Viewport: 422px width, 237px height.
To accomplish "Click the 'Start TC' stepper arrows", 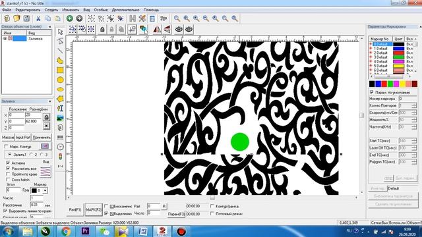I will pos(414,141).
